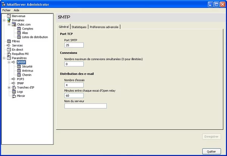Click the Enregistrer button
227x156 pixels.
[211, 137]
